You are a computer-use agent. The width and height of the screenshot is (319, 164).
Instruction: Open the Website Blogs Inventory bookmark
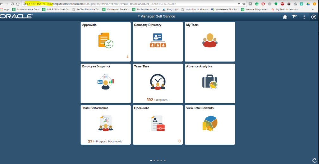click(x=255, y=9)
